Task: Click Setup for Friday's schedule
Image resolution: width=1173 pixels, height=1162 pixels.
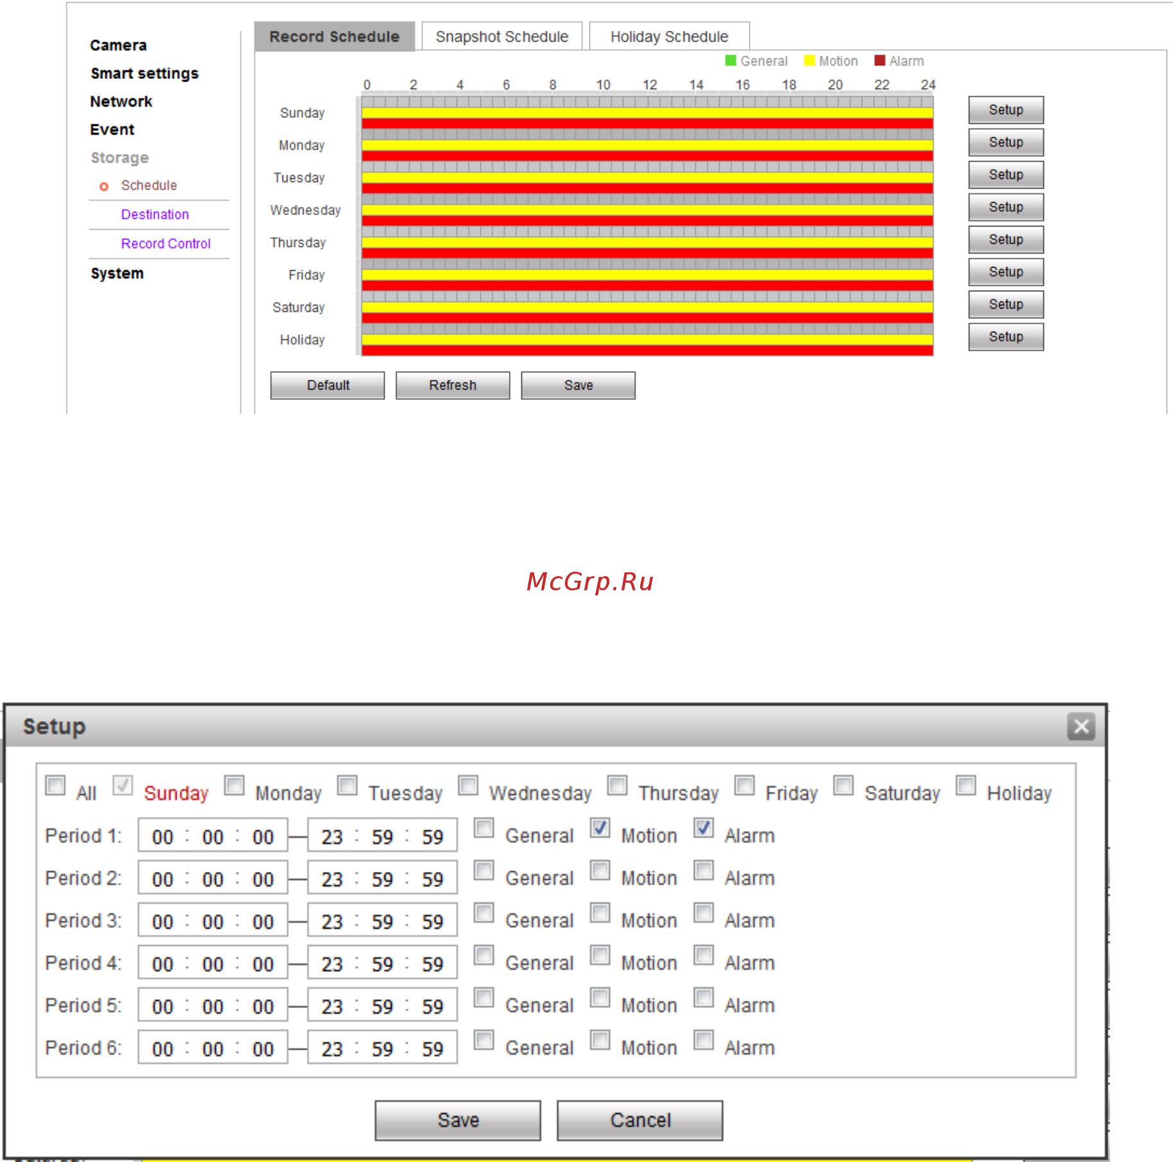Action: click(1006, 272)
